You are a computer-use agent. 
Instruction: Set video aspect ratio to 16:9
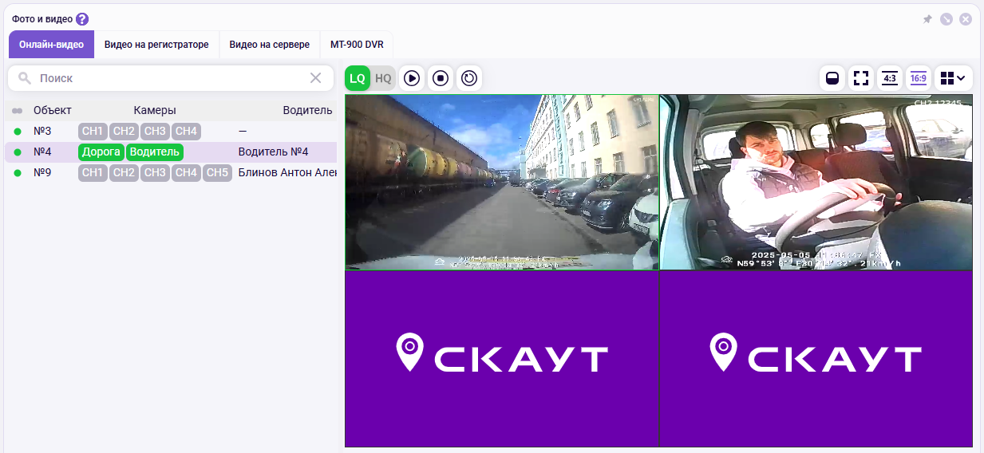coord(919,78)
